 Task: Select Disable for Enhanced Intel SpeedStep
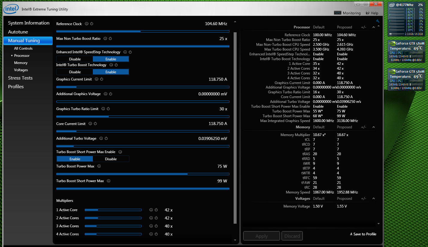point(75,59)
